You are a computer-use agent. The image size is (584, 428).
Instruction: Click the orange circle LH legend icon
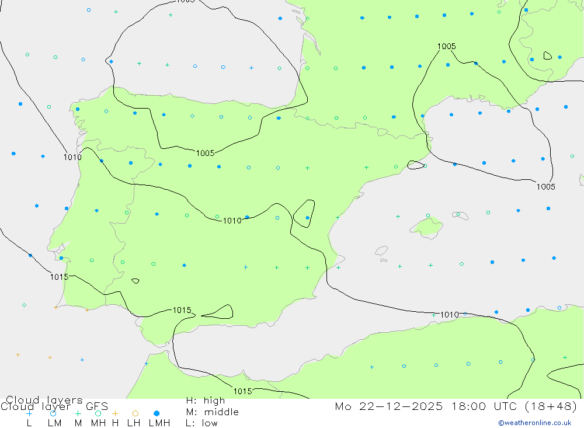pos(135,413)
